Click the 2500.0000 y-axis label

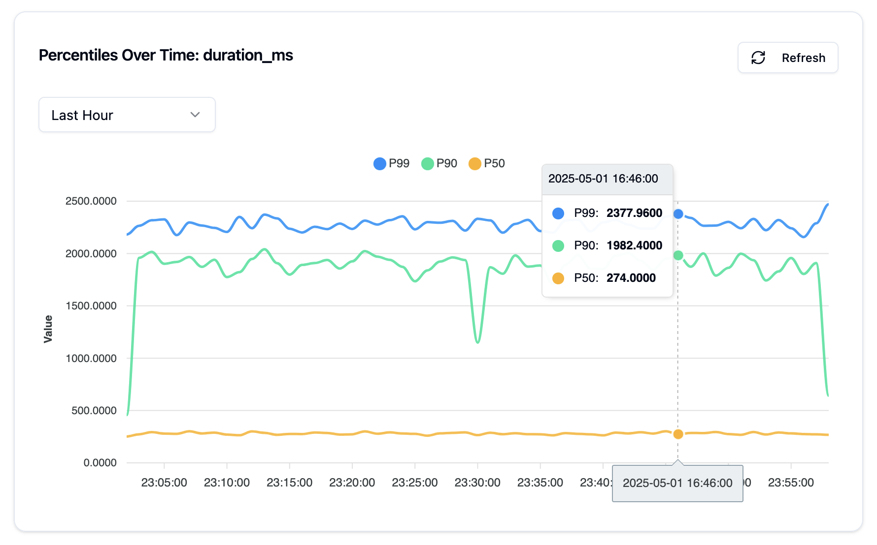click(91, 201)
